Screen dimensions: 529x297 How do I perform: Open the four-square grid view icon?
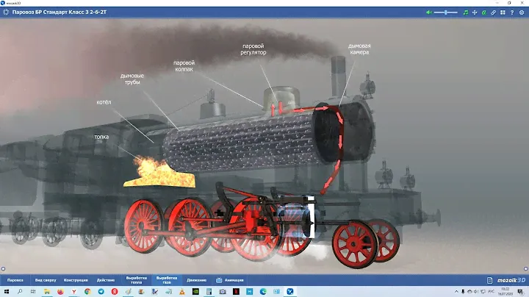503,12
